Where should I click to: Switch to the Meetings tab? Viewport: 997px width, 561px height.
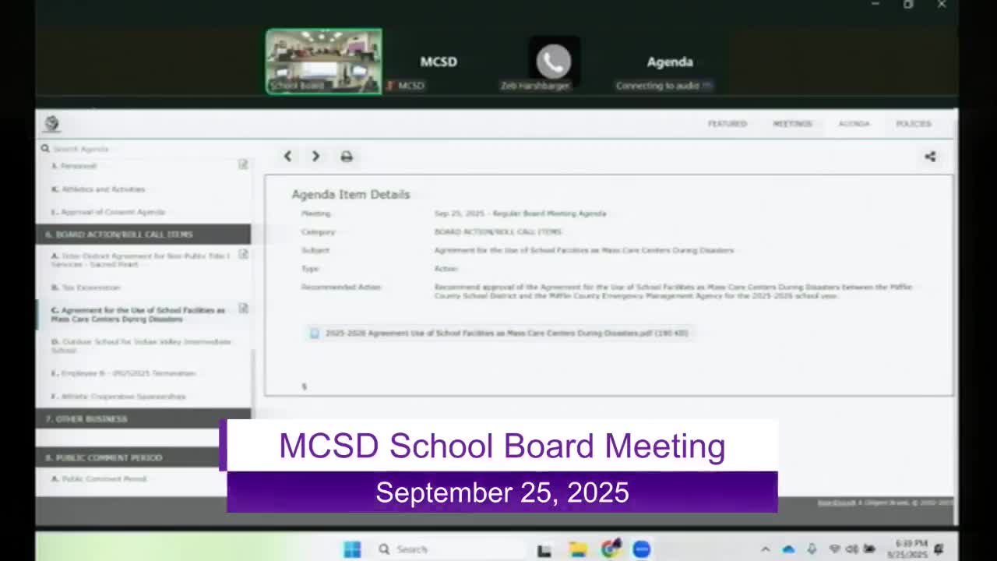coord(792,124)
